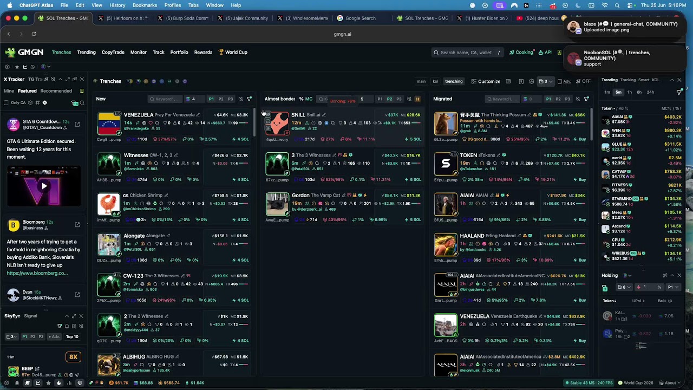Image resolution: width=693 pixels, height=390 pixels.
Task: Toggle SkyEye Top 10 filter
Action: pos(72,337)
